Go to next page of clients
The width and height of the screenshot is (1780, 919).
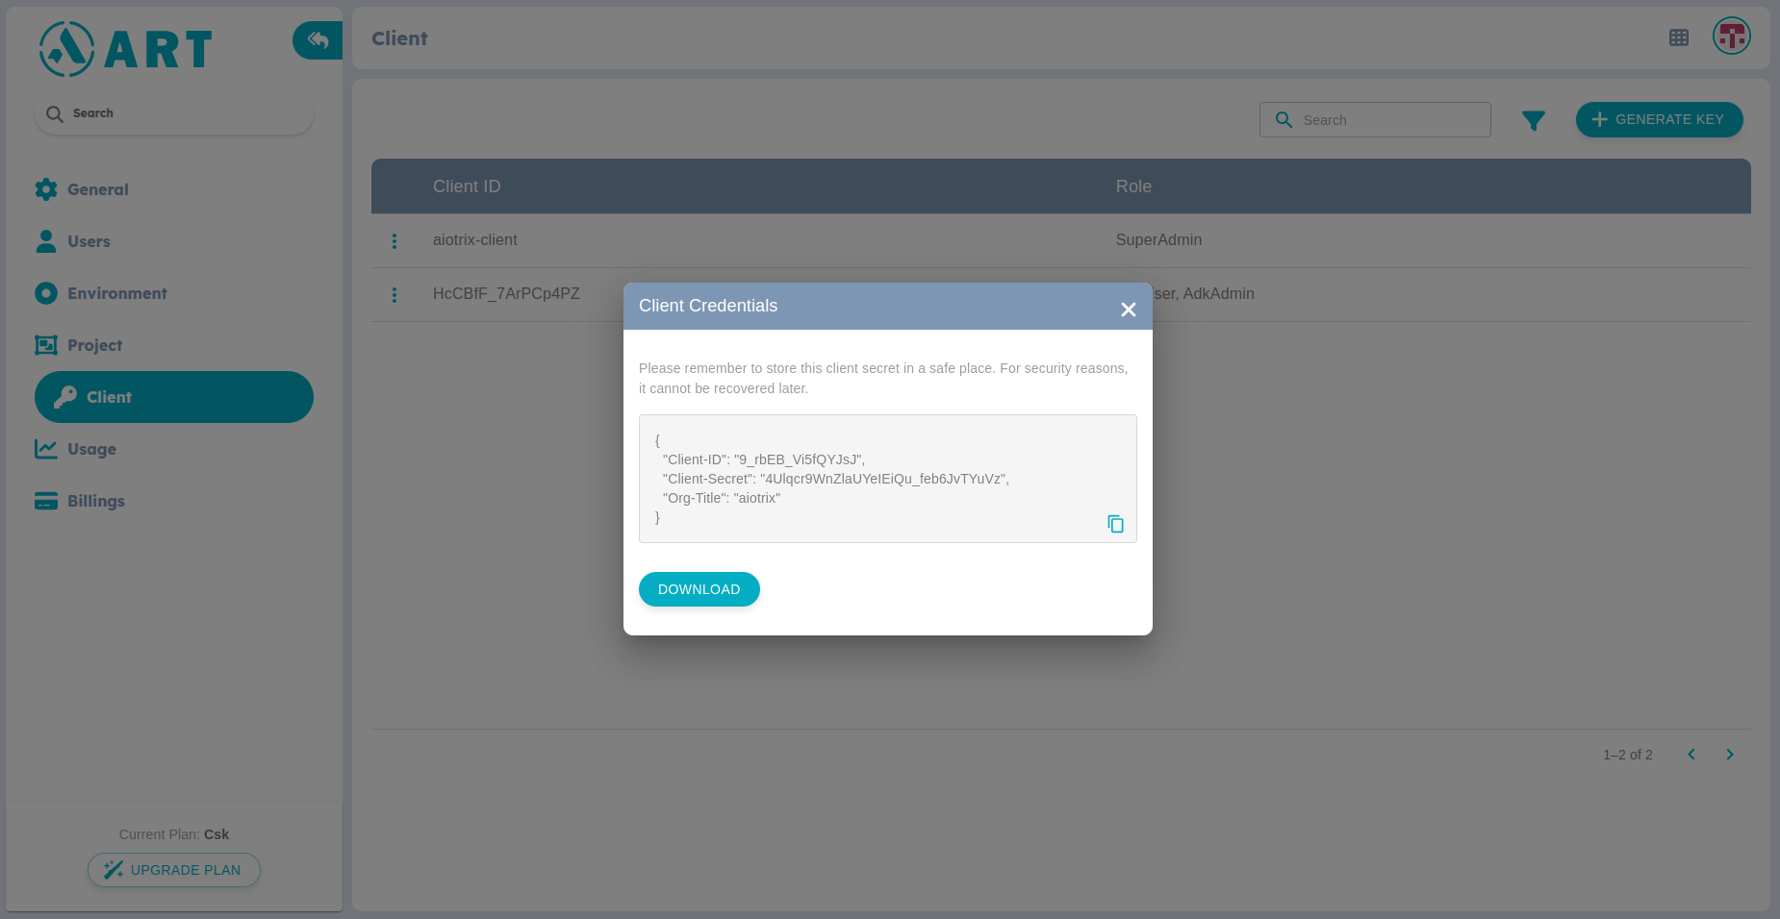click(1729, 755)
